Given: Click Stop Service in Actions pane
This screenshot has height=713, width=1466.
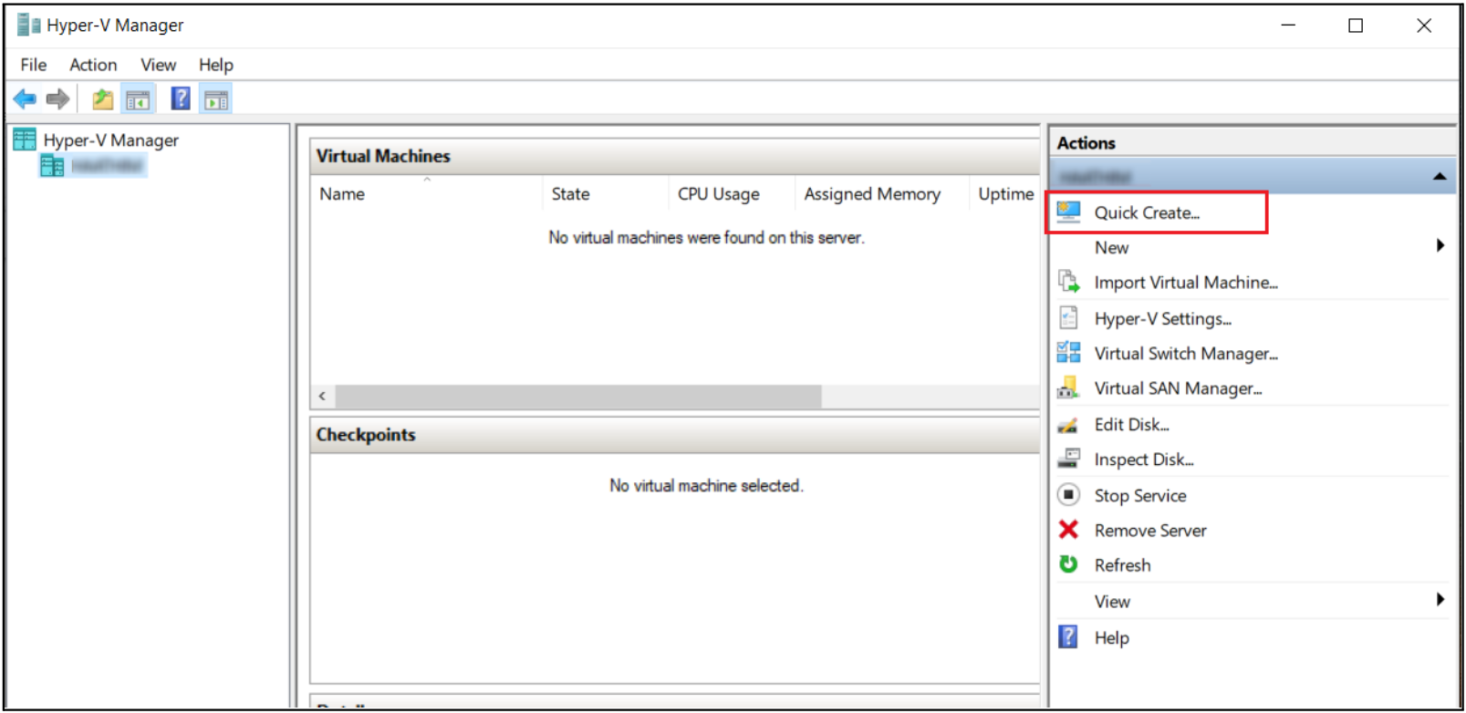Looking at the screenshot, I should pyautogui.click(x=1140, y=495).
